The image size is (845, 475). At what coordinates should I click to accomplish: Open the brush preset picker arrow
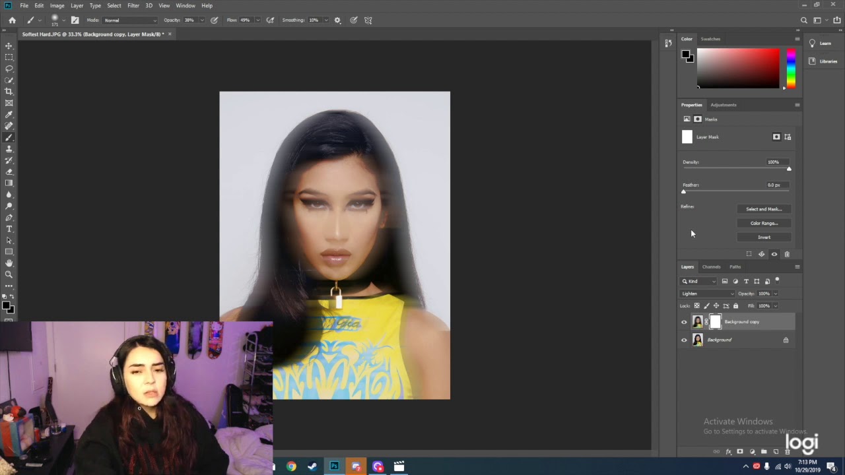pyautogui.click(x=65, y=20)
